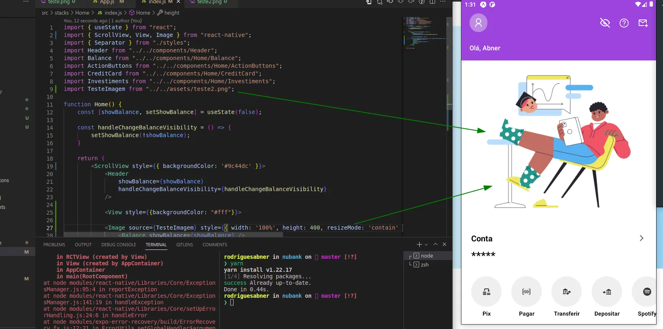Close the index.js editor tab

tap(178, 2)
